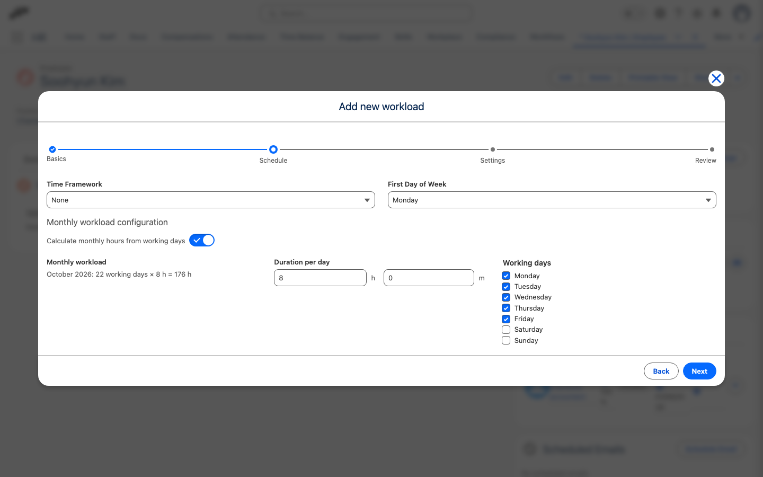Image resolution: width=763 pixels, height=477 pixels.
Task: Click the "Add new workload" title
Action: (381, 107)
